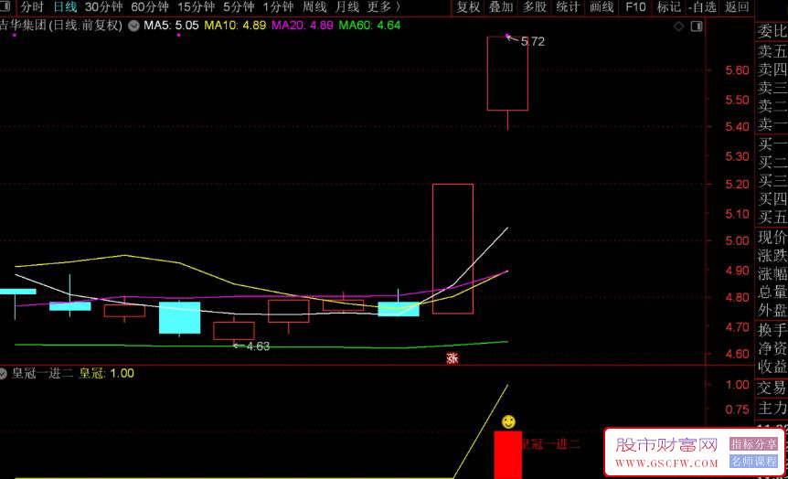The image size is (788, 479).
Task: Activate the 画线 drawing tool
Action: tap(602, 7)
